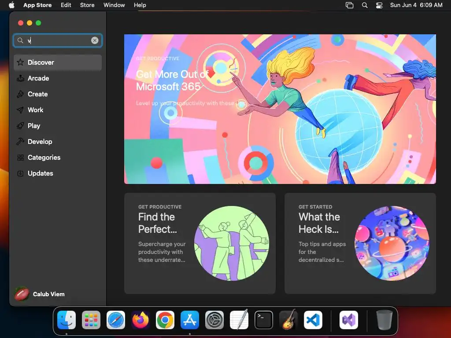Go to the Work section
This screenshot has height=338, width=451.
(58, 110)
